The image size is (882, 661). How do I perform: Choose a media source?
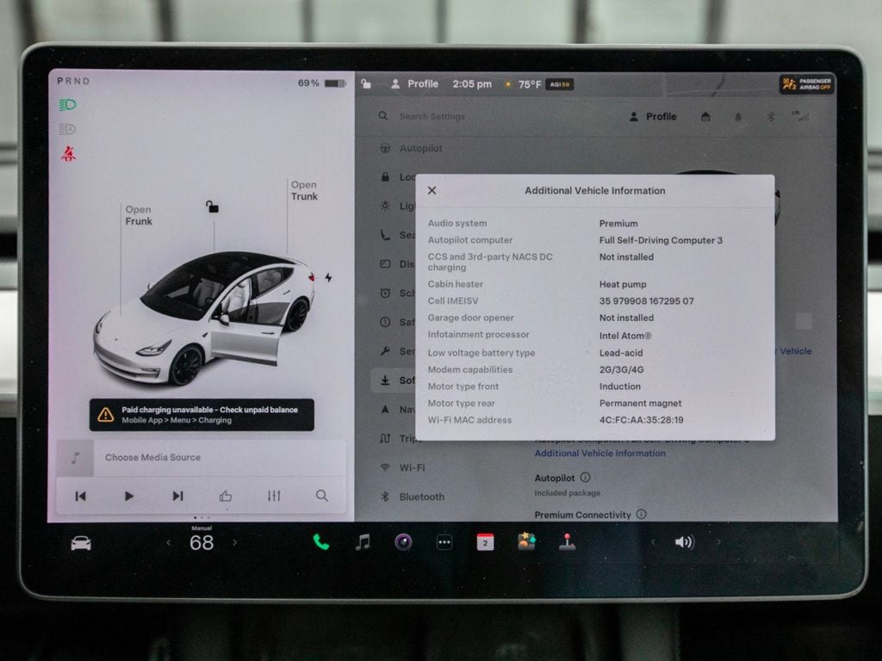tap(202, 458)
